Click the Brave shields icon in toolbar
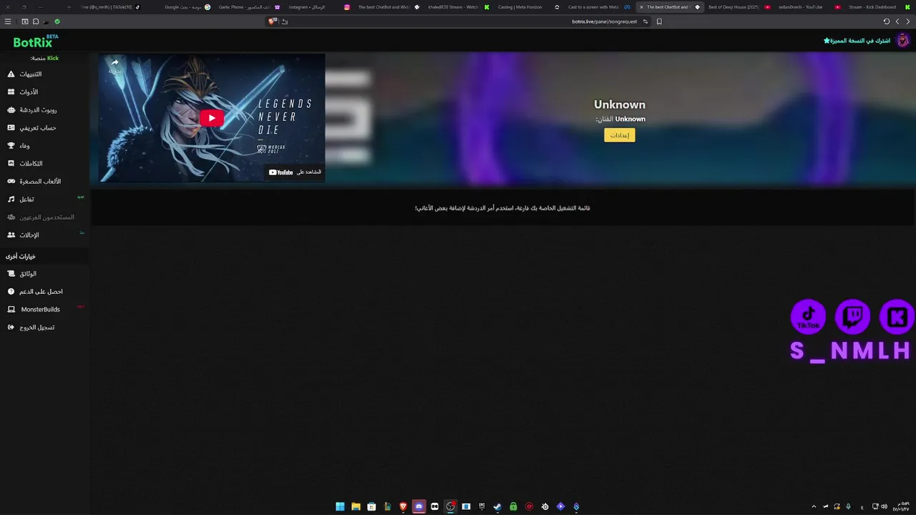Viewport: 916px width, 515px height. pyautogui.click(x=272, y=21)
